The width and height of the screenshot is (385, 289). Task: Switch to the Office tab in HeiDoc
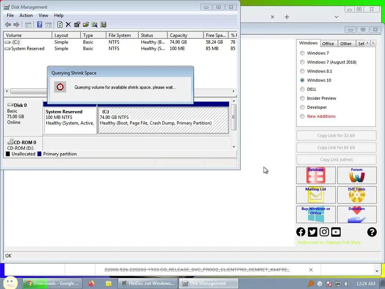[x=328, y=44]
